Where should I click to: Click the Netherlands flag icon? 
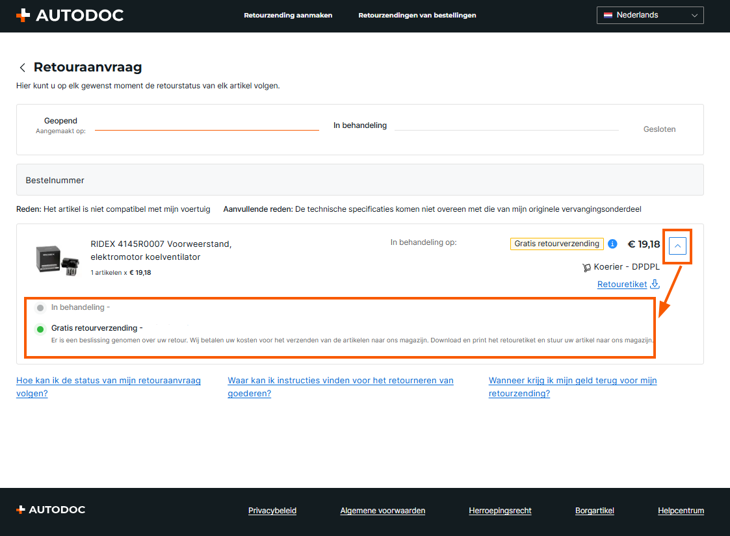coord(608,15)
